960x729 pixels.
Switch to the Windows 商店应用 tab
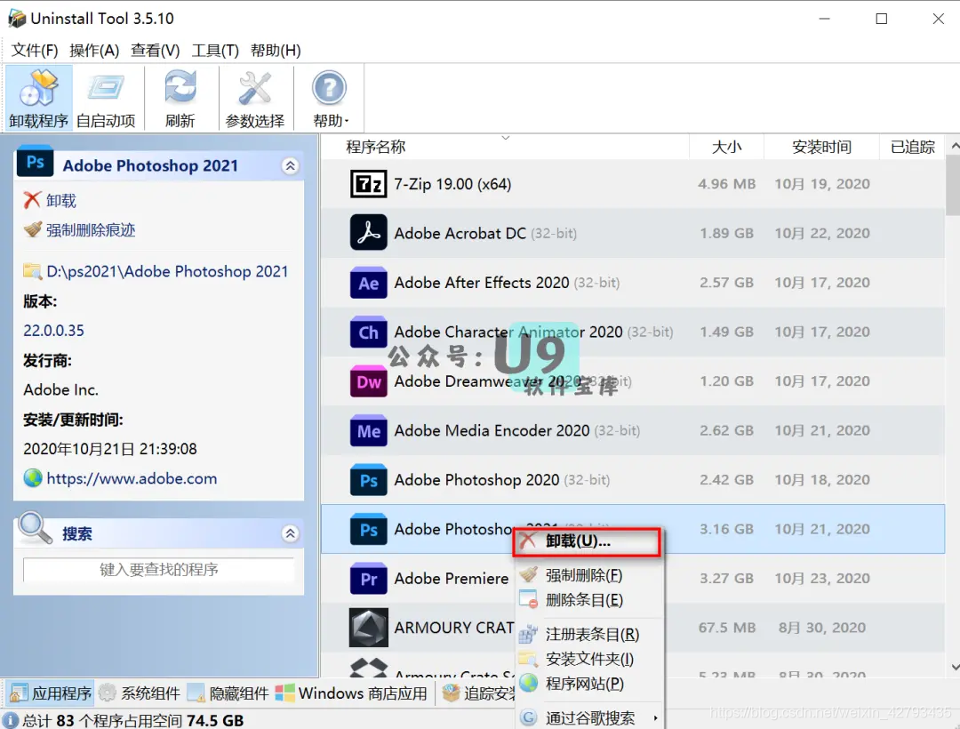click(x=351, y=693)
